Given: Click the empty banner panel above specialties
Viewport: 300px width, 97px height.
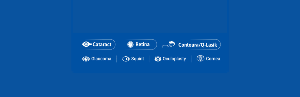Looking at the screenshot, I should pyautogui.click(x=150, y=16).
